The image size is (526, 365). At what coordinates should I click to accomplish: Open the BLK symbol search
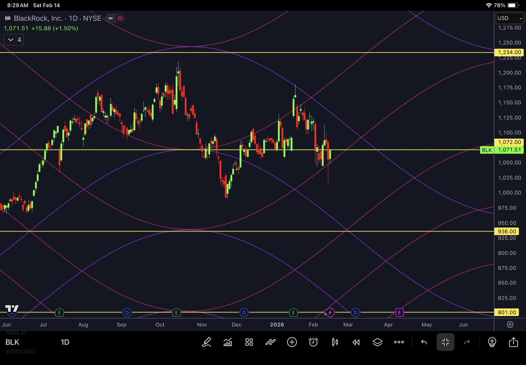[x=12, y=342]
